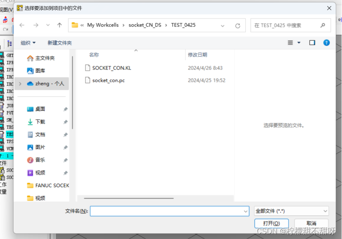The height and width of the screenshot is (239, 342).
Task: Click the pin icon next to 下载
Action: tap(65, 122)
